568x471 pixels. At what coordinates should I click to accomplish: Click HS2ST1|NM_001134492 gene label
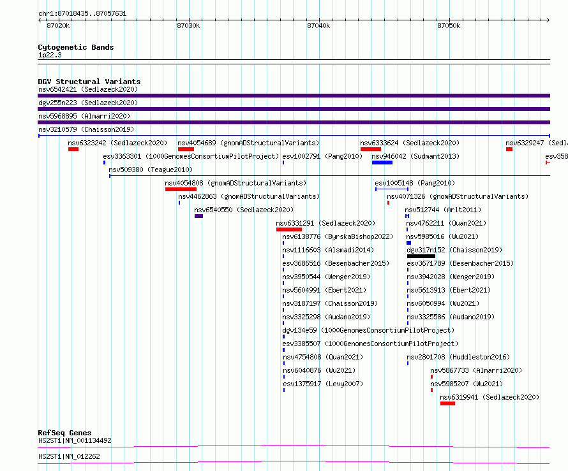click(75, 440)
